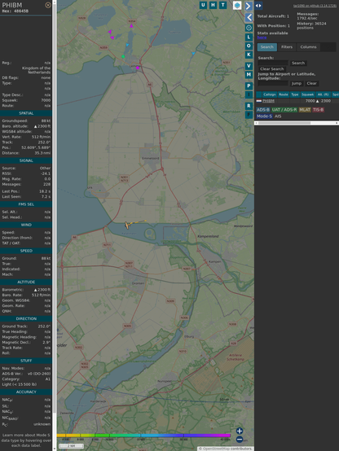This screenshot has height=451, width=339.
Task: Close the PHIBM aircraft info panel
Action: pyautogui.click(x=48, y=5)
